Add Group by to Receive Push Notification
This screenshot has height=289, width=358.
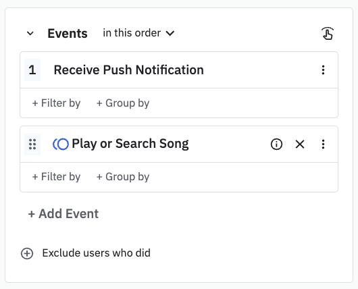123,103
